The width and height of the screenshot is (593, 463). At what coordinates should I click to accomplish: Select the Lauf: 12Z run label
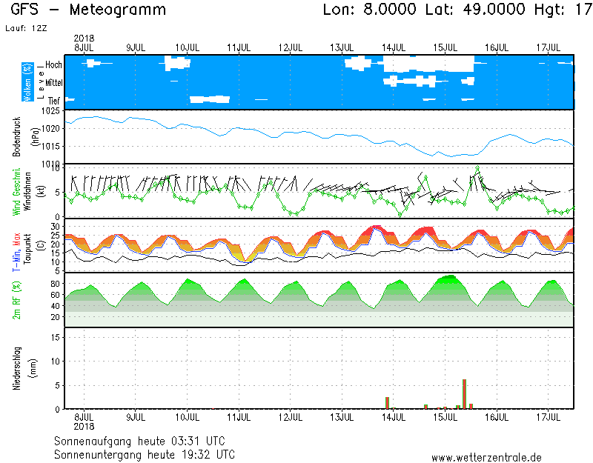pos(24,29)
